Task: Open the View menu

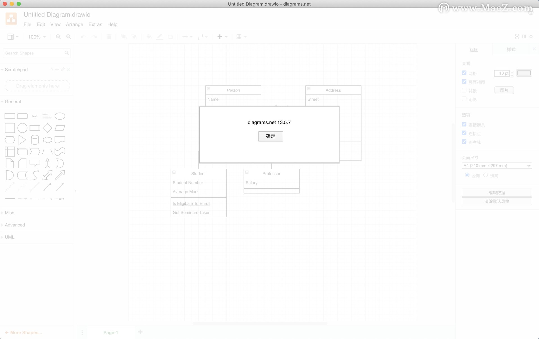Action: pos(55,24)
